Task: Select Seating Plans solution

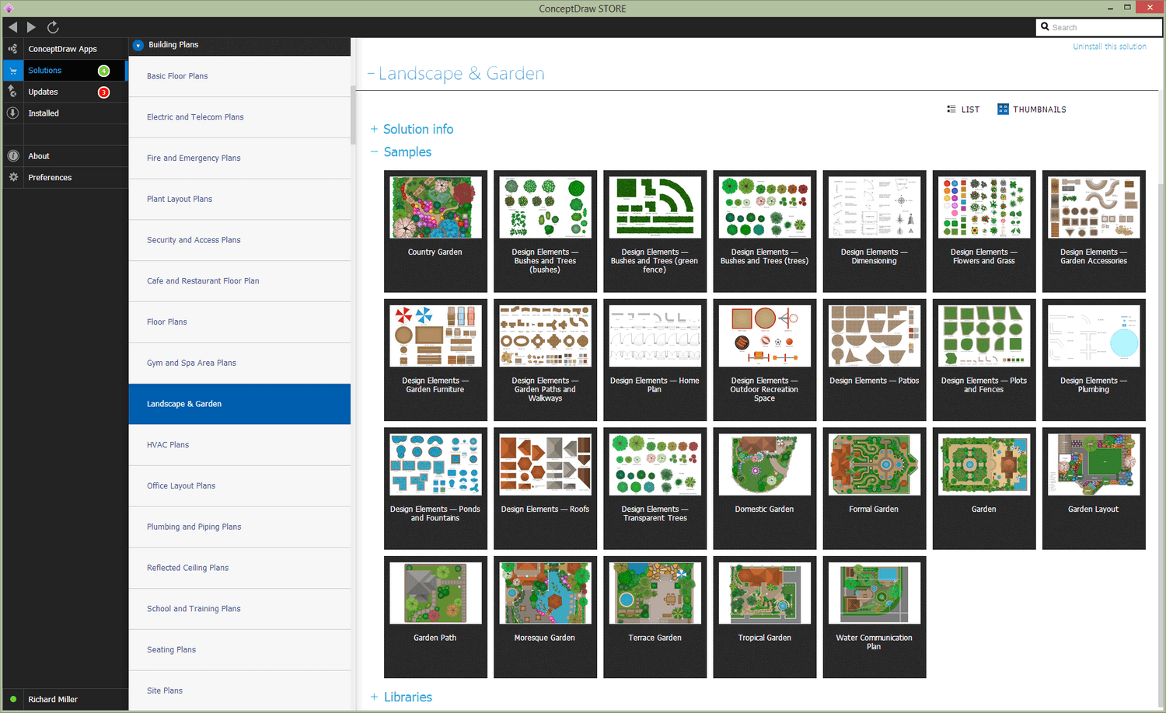Action: point(239,650)
